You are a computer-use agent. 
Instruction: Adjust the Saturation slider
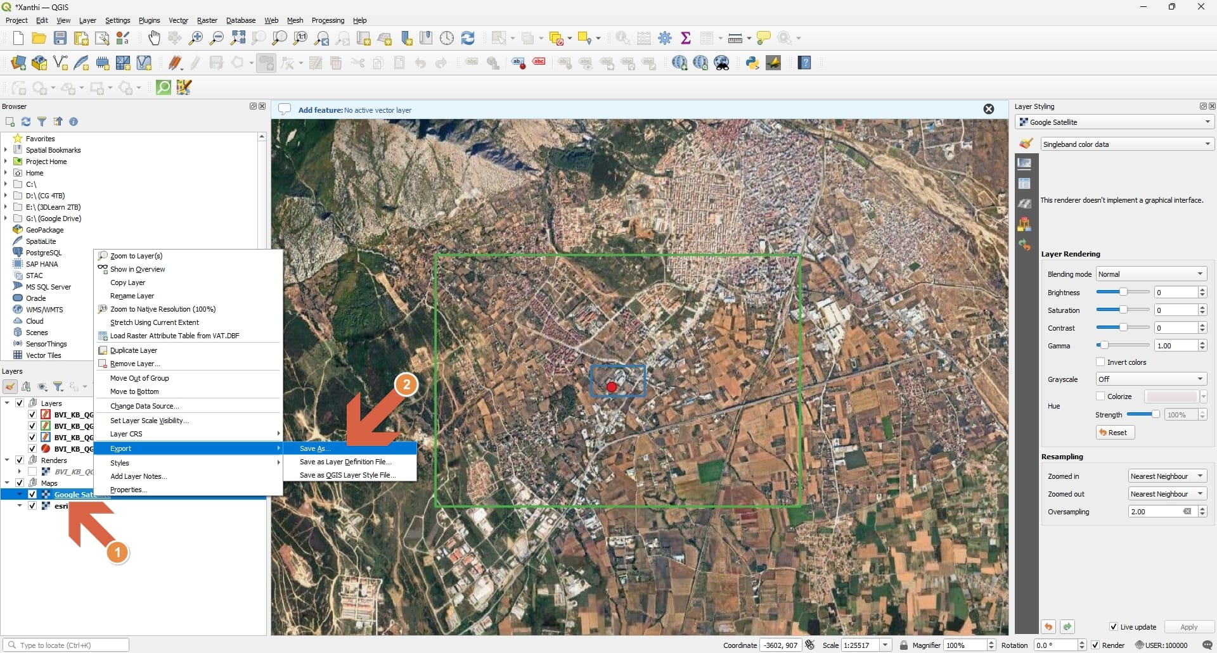(x=1123, y=310)
